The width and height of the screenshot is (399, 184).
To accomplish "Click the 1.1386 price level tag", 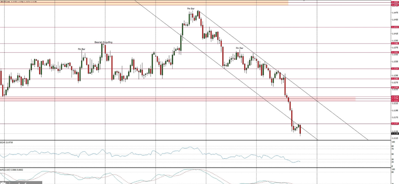I will [x=394, y=44].
